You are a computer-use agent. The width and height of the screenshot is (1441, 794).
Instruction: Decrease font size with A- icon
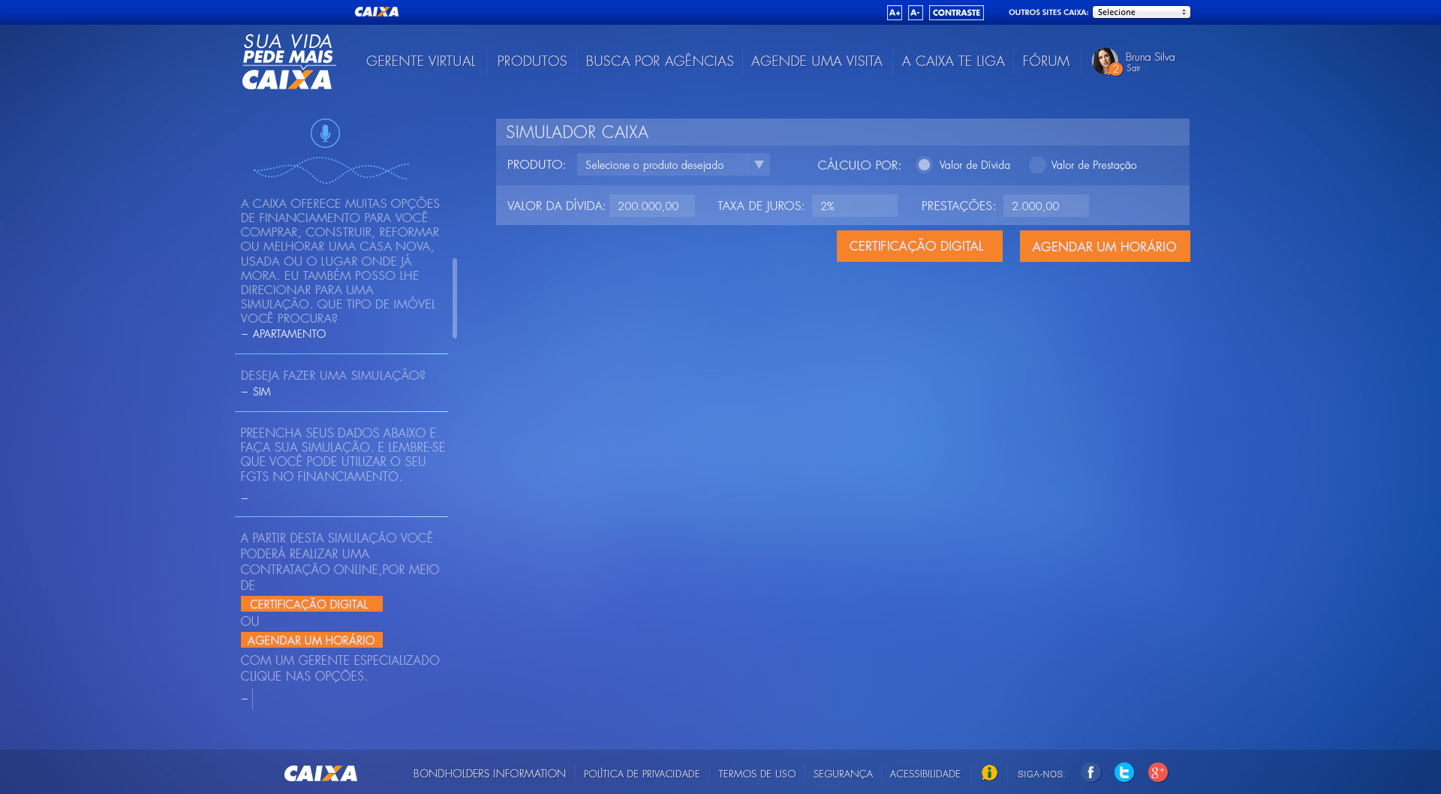coord(915,13)
